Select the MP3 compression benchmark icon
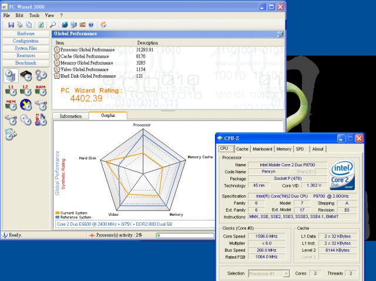Image resolution: width=376 pixels, height=281 pixels. (41, 120)
